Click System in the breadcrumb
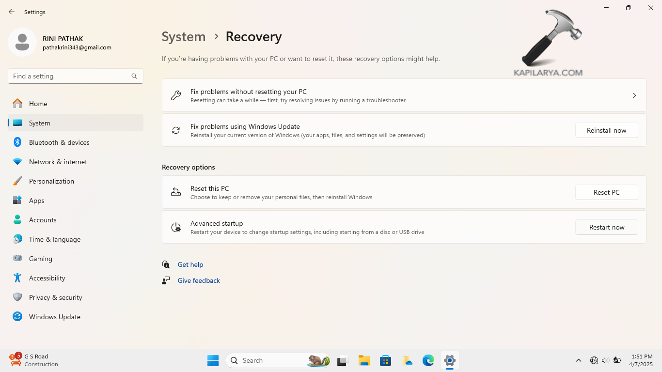 (184, 37)
